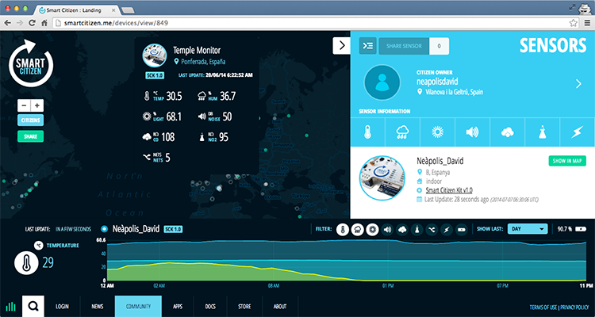Open the bar chart icon in bottom bar
The height and width of the screenshot is (317, 595).
[x=11, y=307]
